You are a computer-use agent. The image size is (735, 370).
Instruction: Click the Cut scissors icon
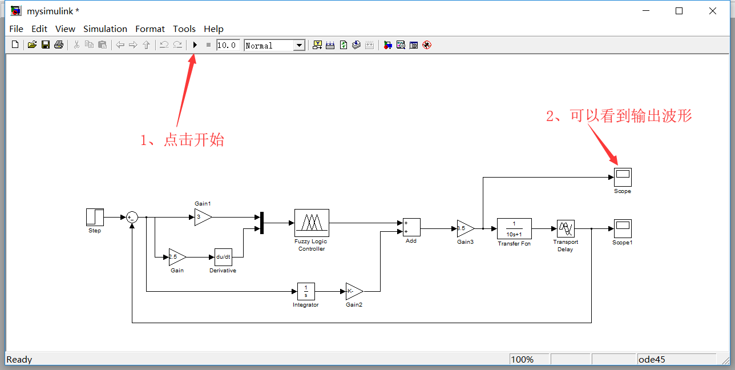[76, 45]
